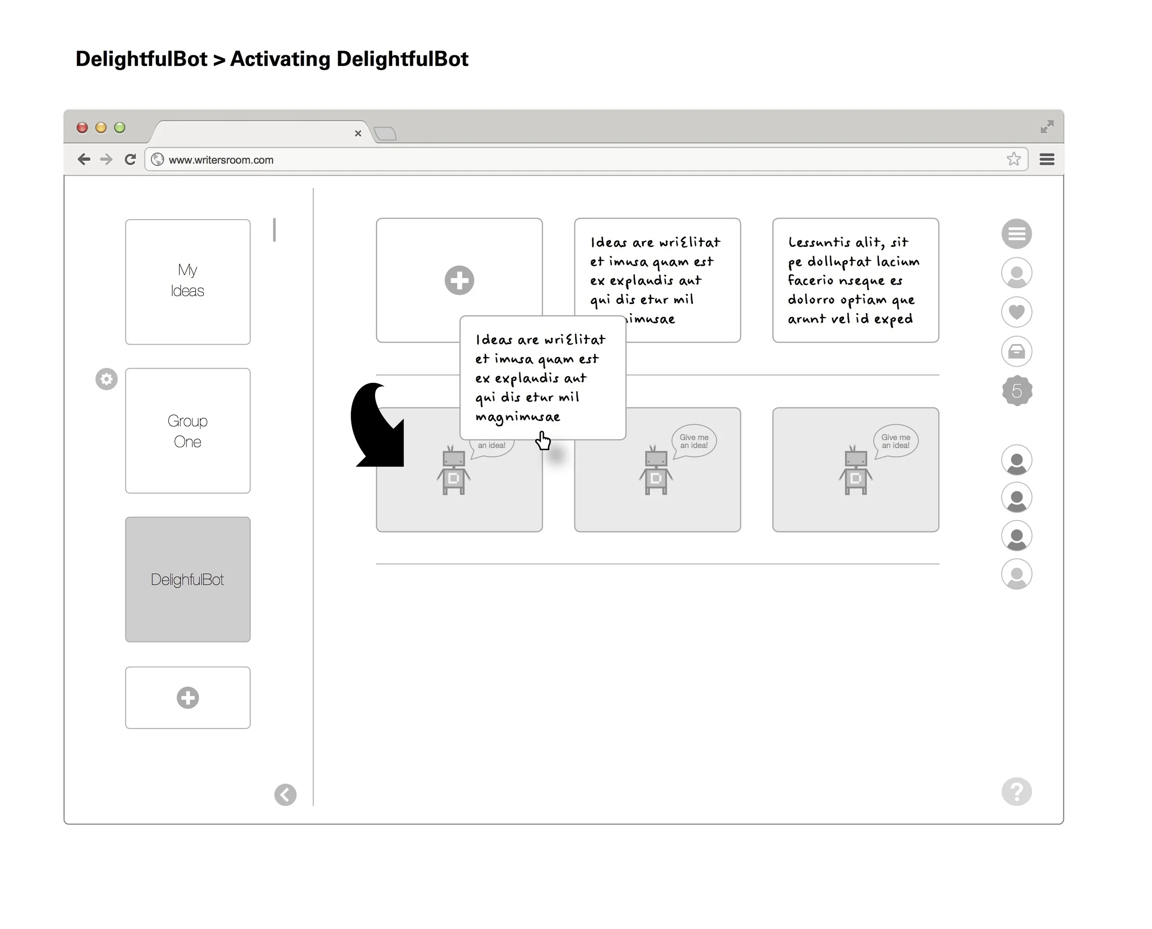1152x929 pixels.
Task: Click the badge icon showing number 5
Action: pos(1016,391)
